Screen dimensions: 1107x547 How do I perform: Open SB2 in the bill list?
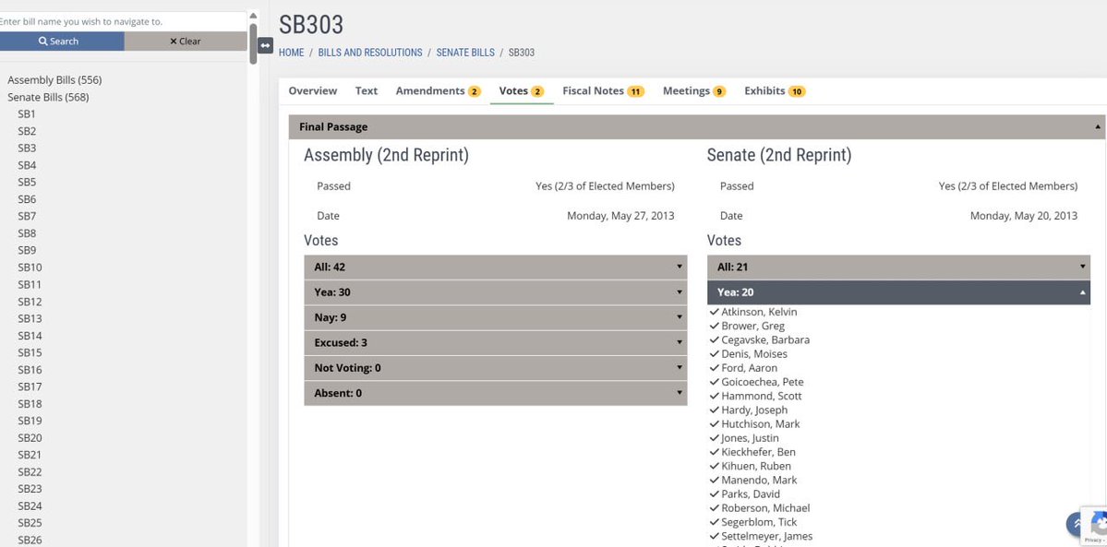(27, 131)
